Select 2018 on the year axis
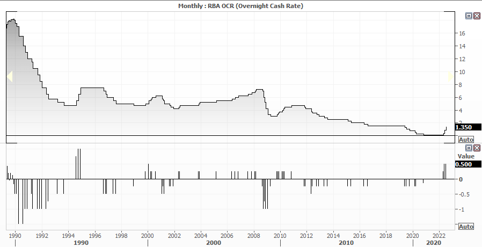 click(x=386, y=236)
